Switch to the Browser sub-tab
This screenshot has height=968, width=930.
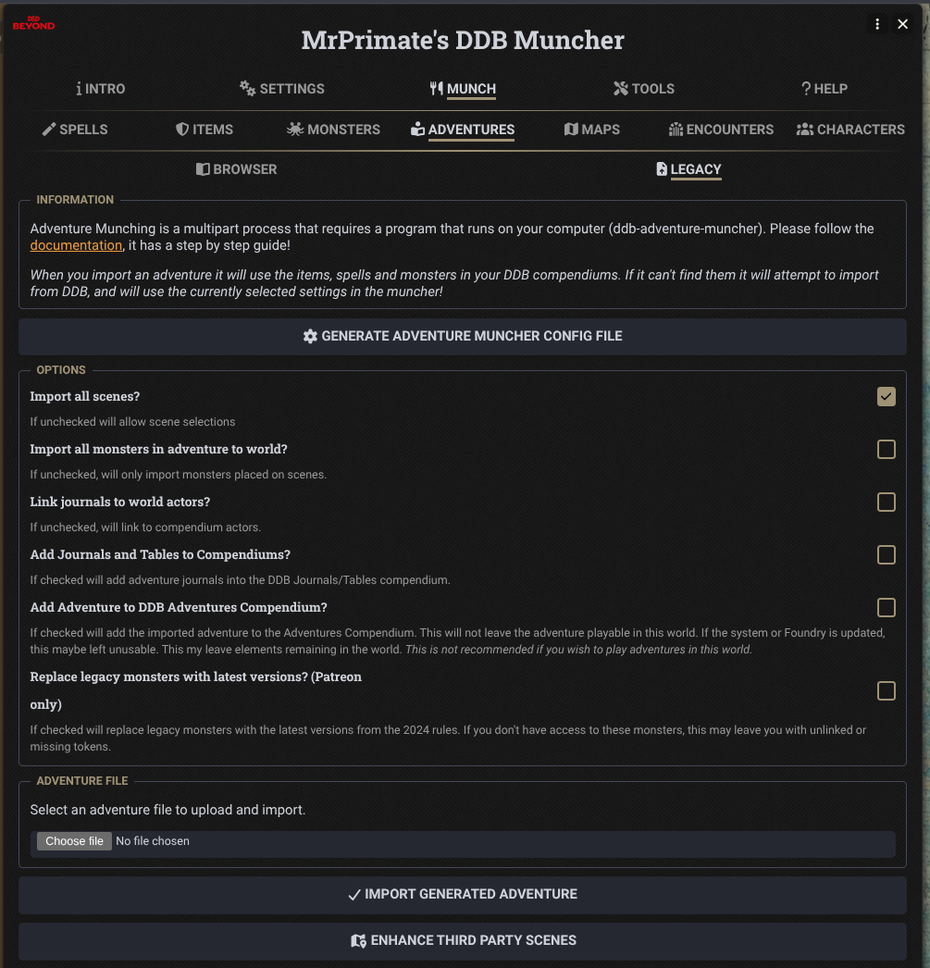coord(236,169)
